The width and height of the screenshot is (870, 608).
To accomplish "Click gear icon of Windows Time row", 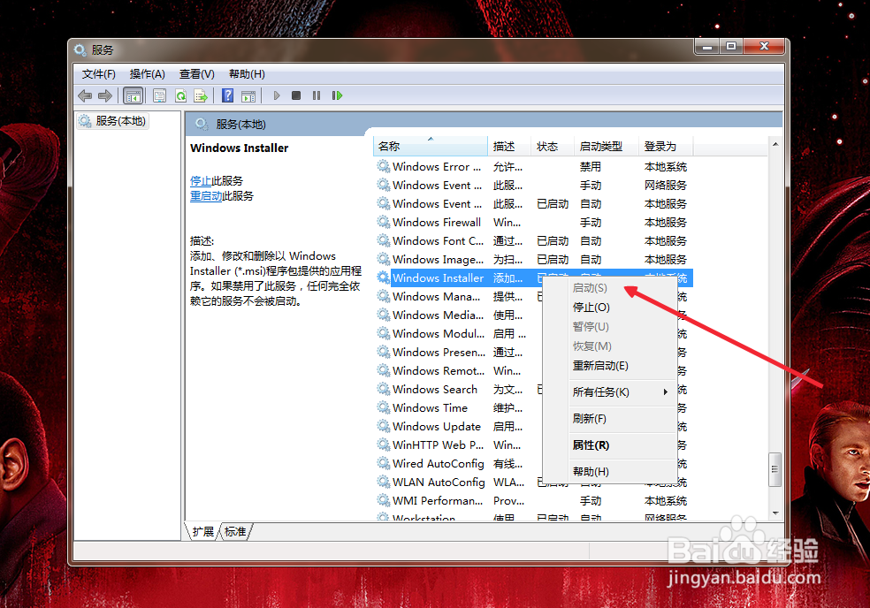I will coord(384,407).
